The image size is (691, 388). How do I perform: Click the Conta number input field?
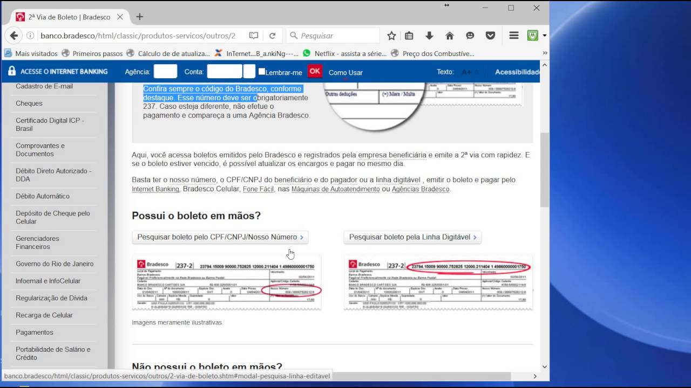(225, 71)
